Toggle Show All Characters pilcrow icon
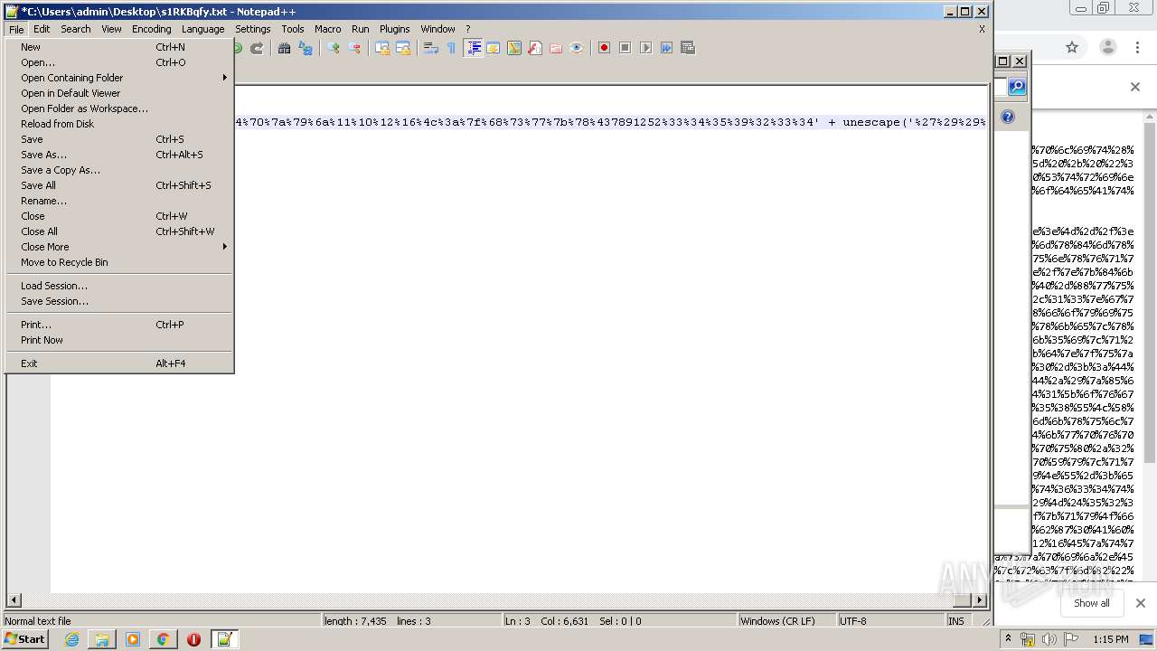 pyautogui.click(x=452, y=48)
